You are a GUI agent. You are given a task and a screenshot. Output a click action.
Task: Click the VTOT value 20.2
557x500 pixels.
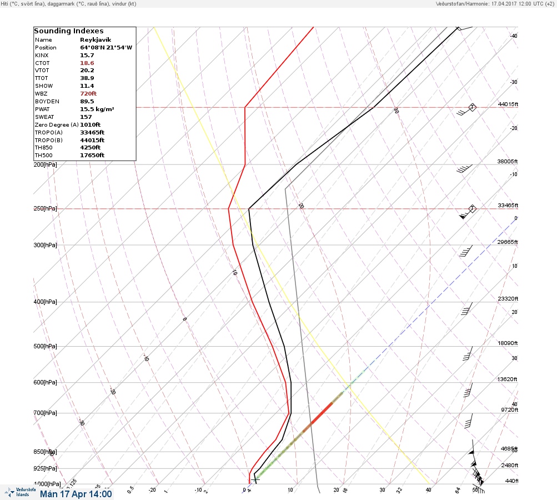click(87, 71)
